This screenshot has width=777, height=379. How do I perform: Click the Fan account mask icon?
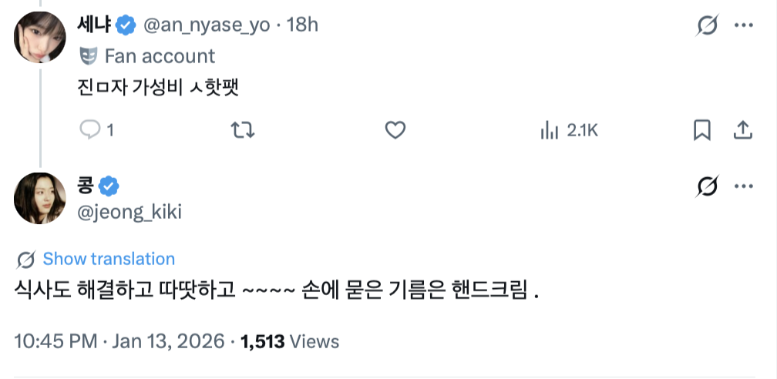point(89,55)
